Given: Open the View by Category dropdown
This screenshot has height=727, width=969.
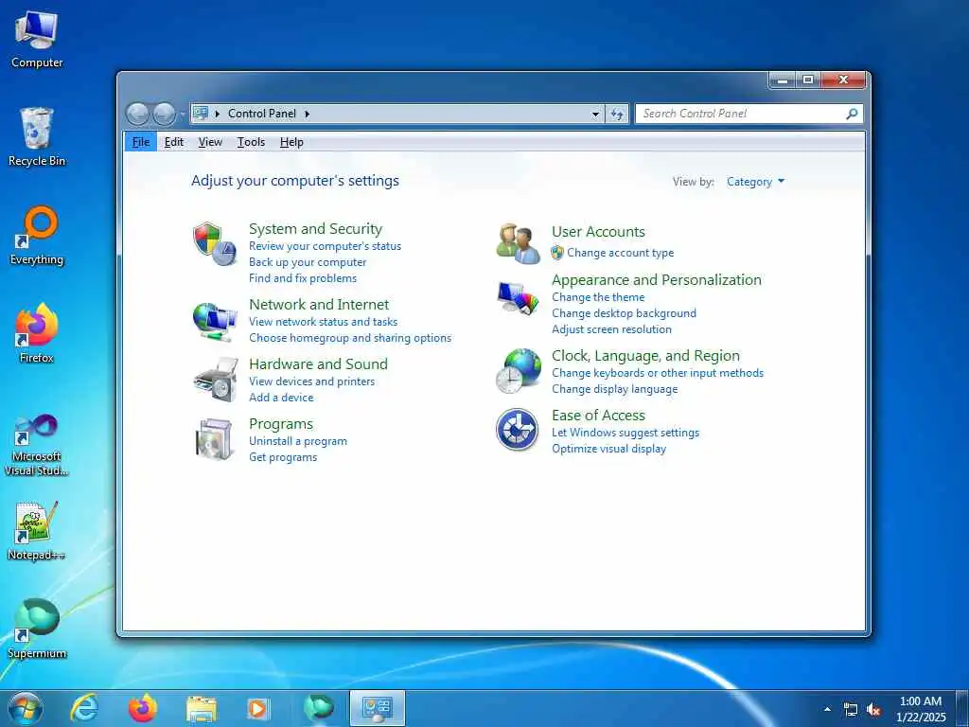Looking at the screenshot, I should point(755,182).
